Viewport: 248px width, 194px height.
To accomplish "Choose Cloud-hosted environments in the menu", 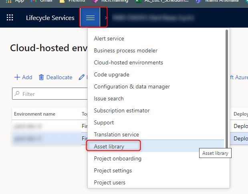I will [x=128, y=63].
